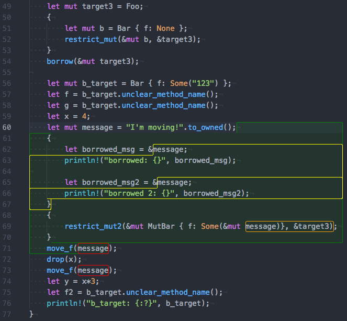Click 'f2' declaration on line 75

point(69,292)
